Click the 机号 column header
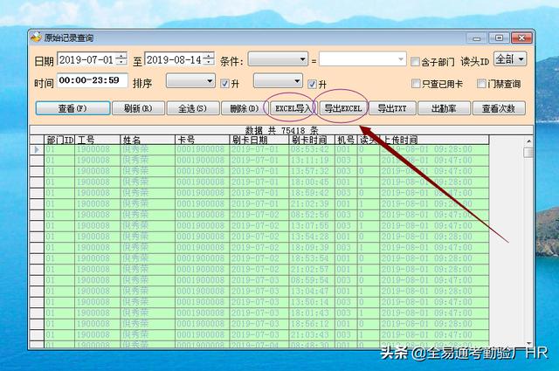 pyautogui.click(x=346, y=140)
